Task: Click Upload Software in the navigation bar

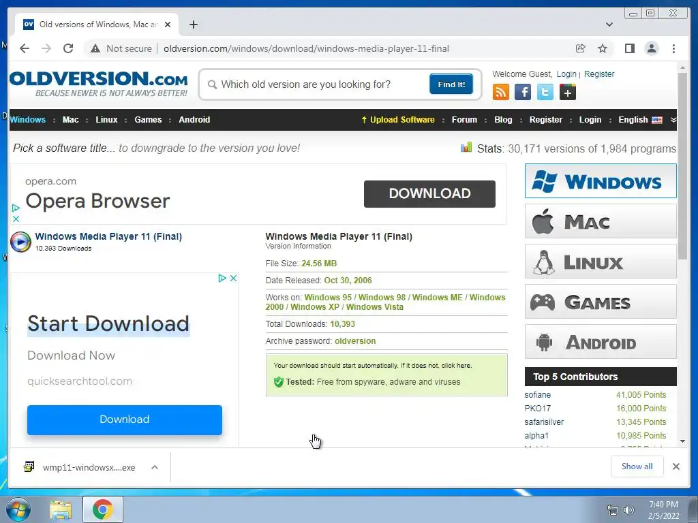Action: coord(398,120)
